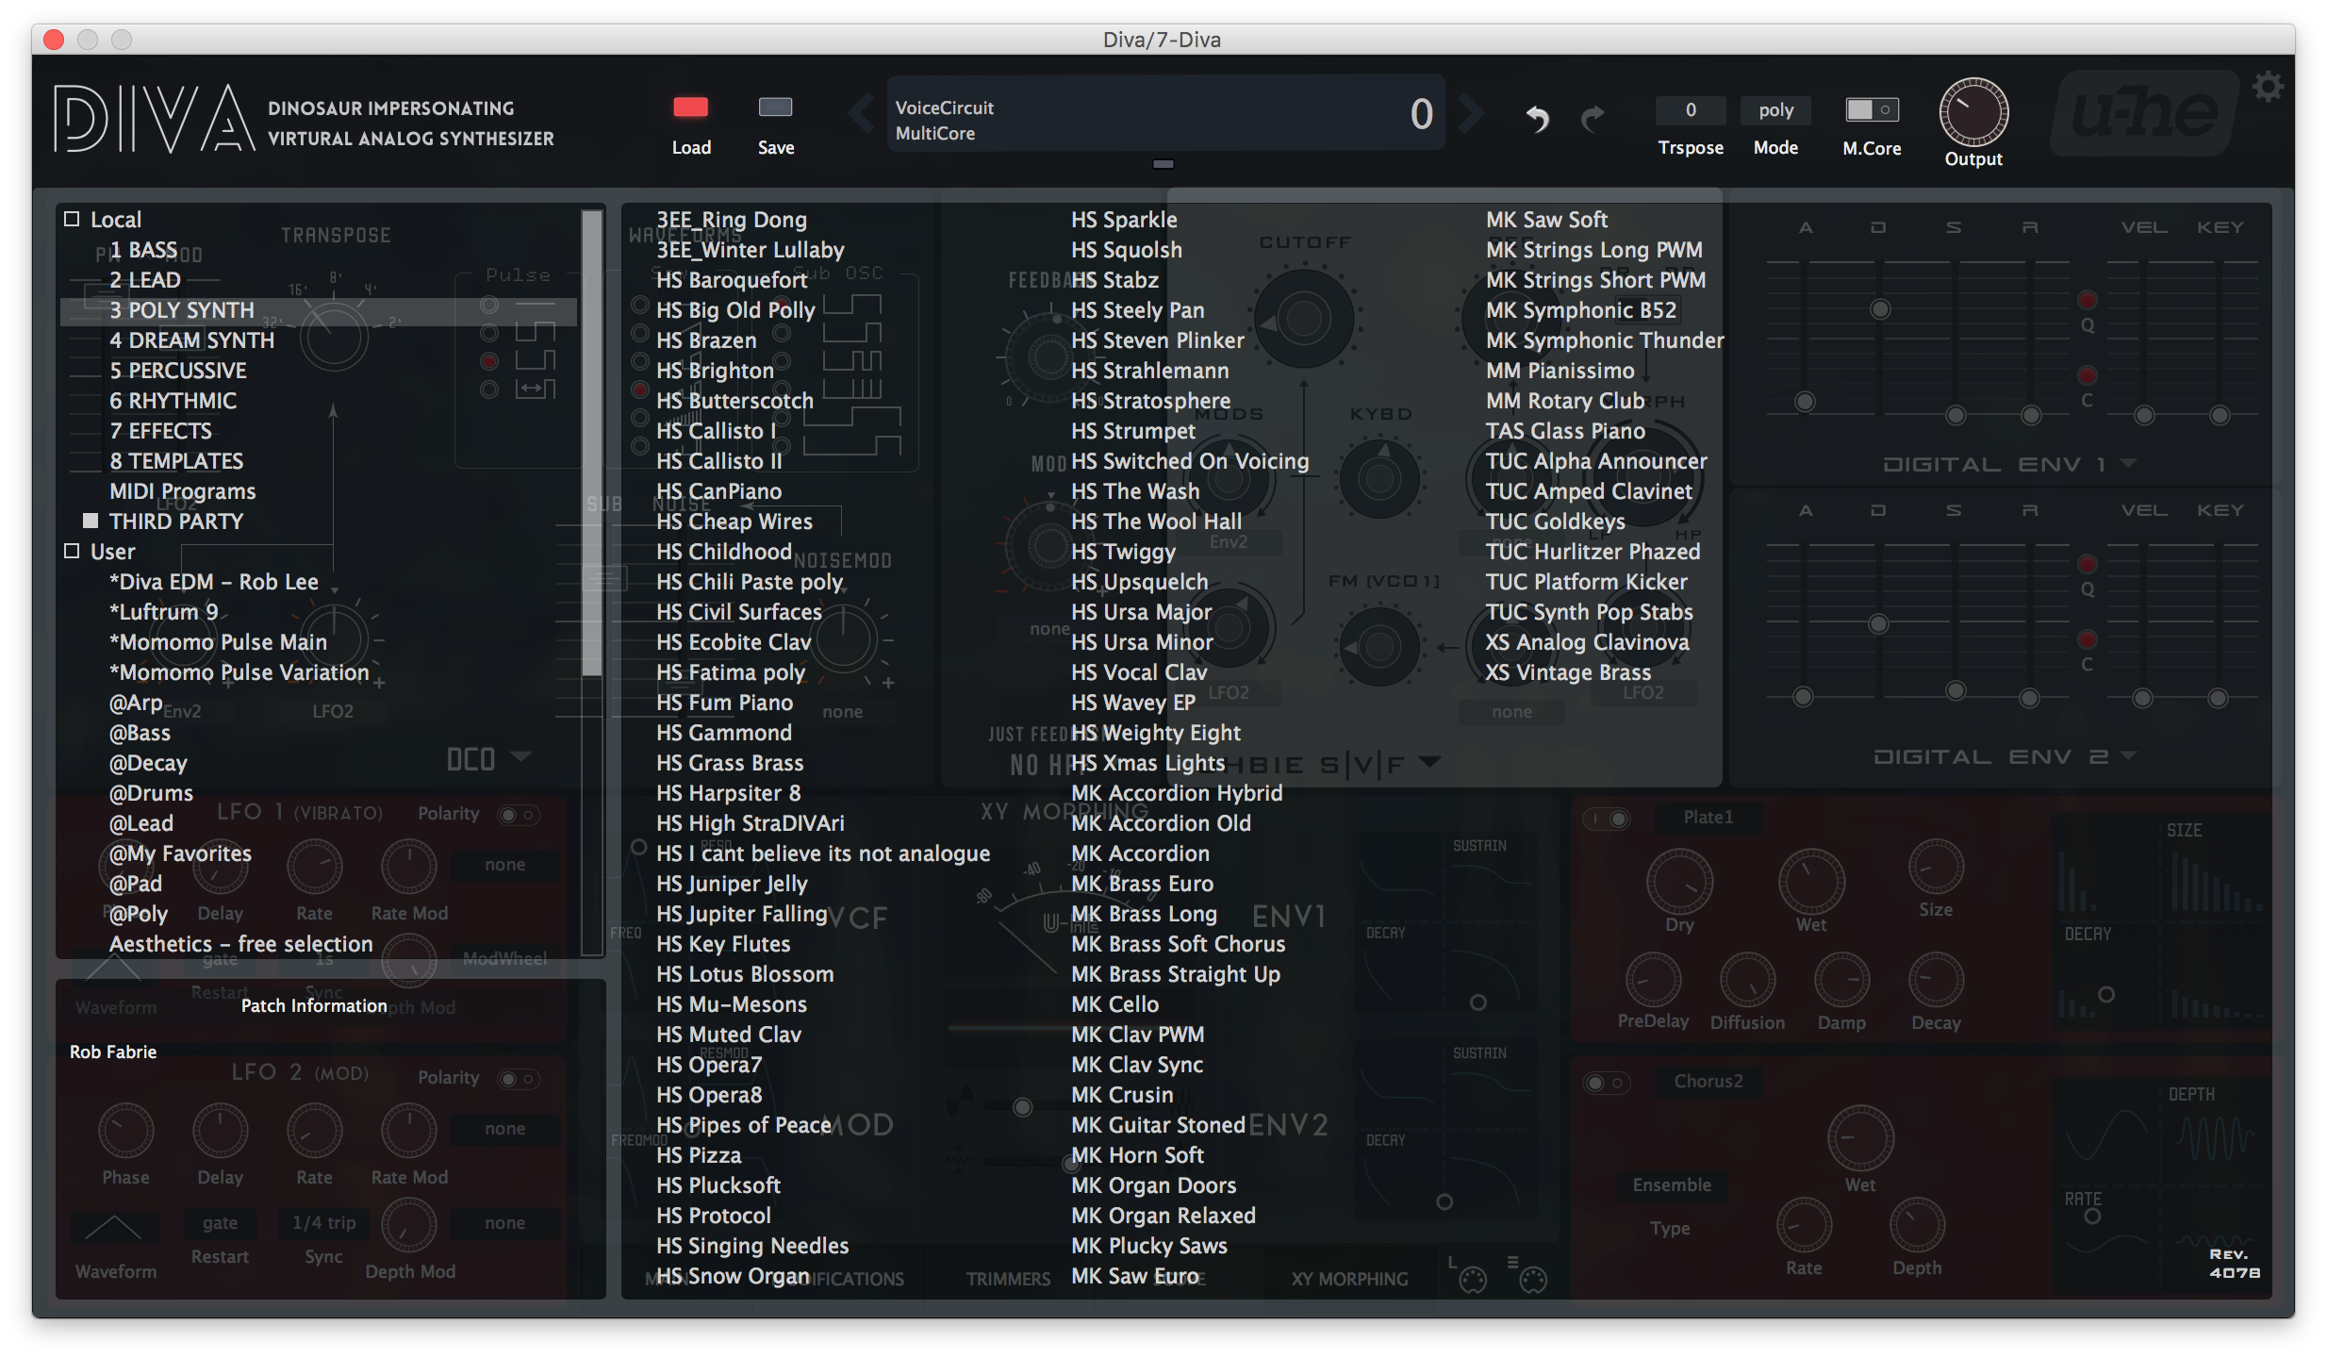Open the DCO oscillator dropdown
The height and width of the screenshot is (1358, 2327).
[x=487, y=759]
